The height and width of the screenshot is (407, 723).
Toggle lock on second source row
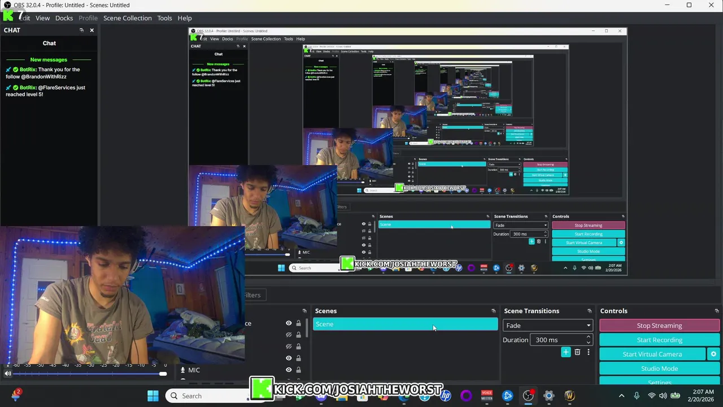click(x=298, y=335)
